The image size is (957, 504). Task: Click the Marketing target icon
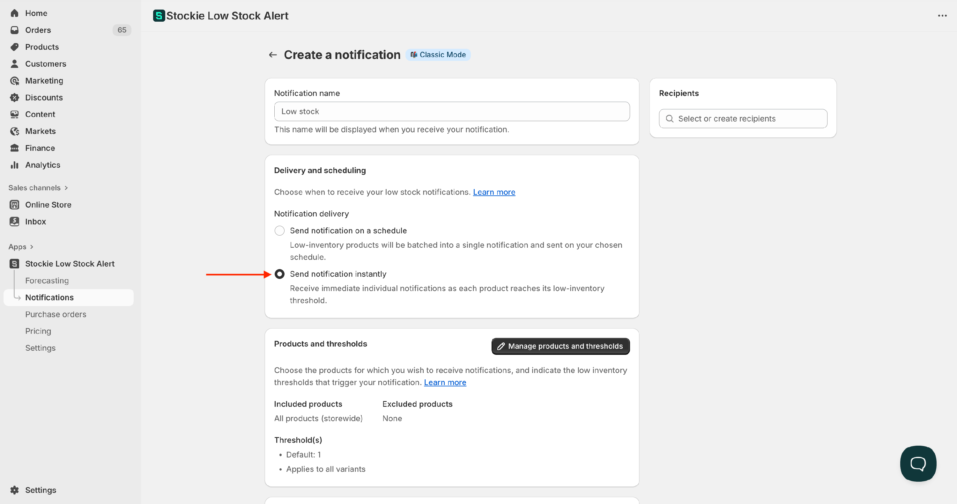click(14, 81)
